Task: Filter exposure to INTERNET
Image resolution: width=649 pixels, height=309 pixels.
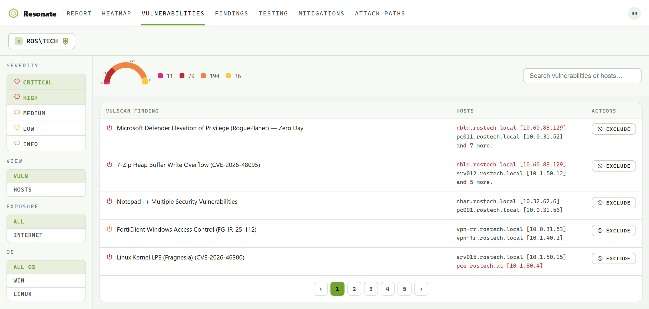Action: tap(46, 235)
